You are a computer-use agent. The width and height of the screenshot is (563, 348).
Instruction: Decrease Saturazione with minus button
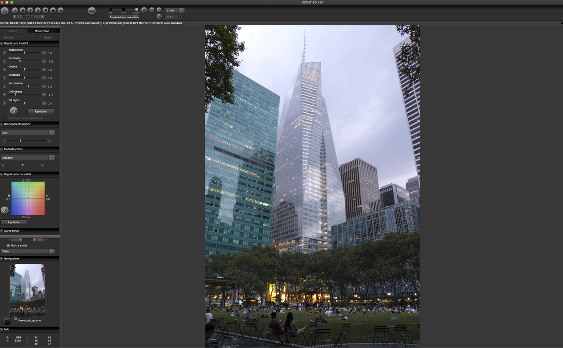4,86
